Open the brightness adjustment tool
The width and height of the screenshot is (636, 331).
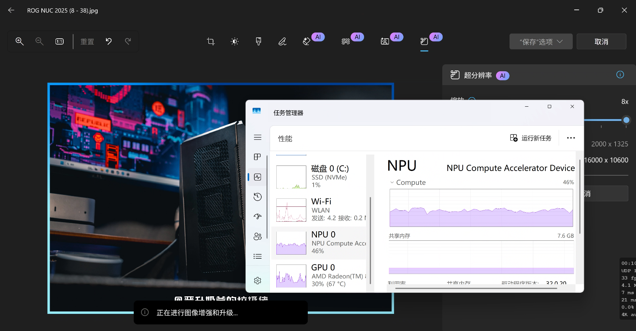pyautogui.click(x=235, y=41)
